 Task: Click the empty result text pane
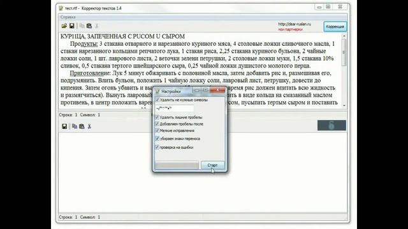203,172
